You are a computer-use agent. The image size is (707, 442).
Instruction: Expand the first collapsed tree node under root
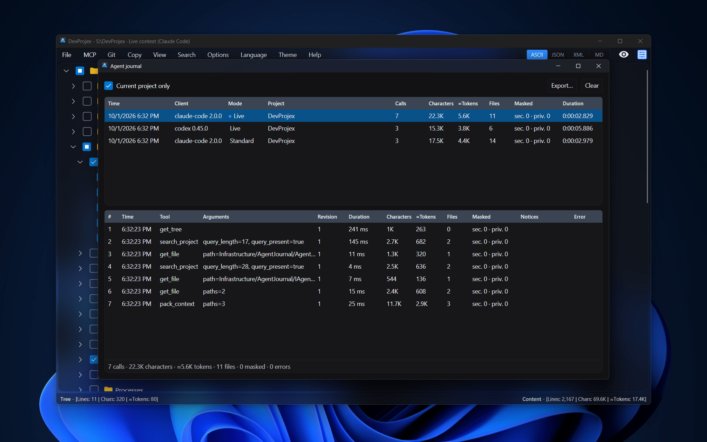[x=73, y=86]
